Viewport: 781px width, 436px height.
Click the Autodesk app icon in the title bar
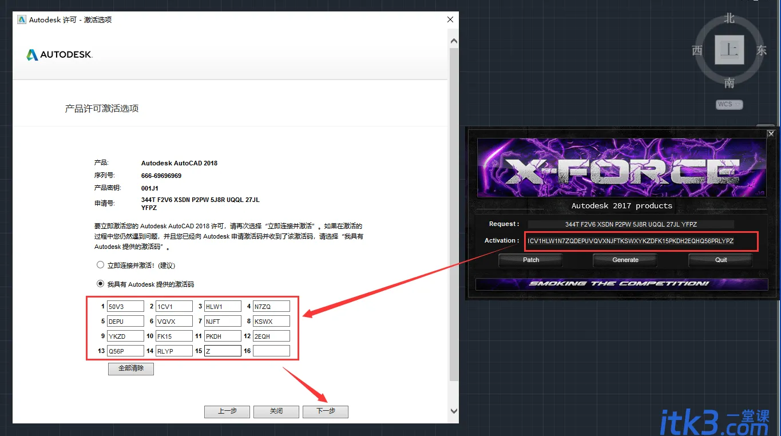[22, 19]
